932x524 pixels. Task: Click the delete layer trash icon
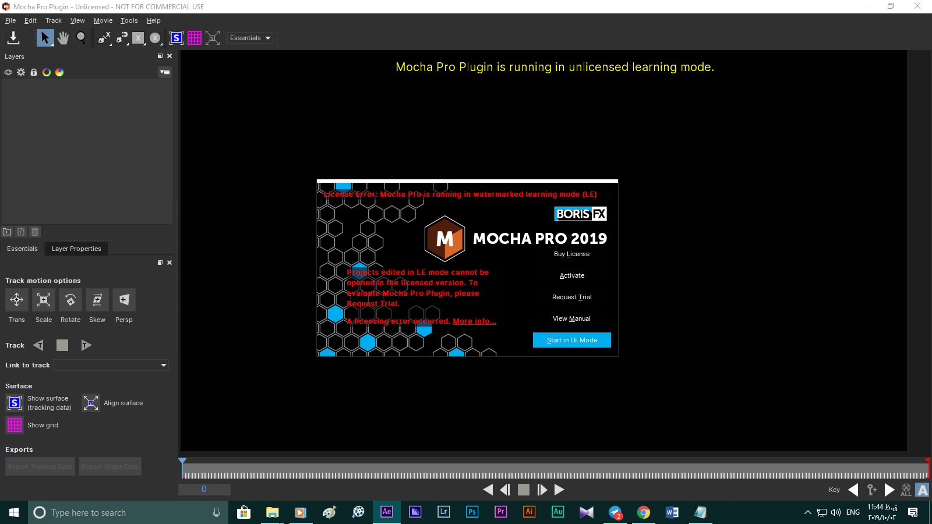(x=35, y=232)
